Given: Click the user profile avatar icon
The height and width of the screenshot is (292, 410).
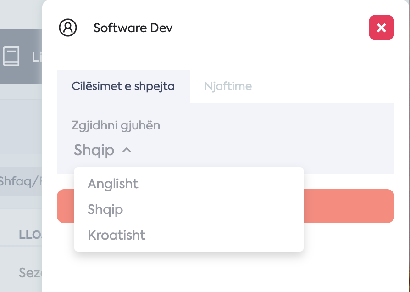Looking at the screenshot, I should pos(68,28).
